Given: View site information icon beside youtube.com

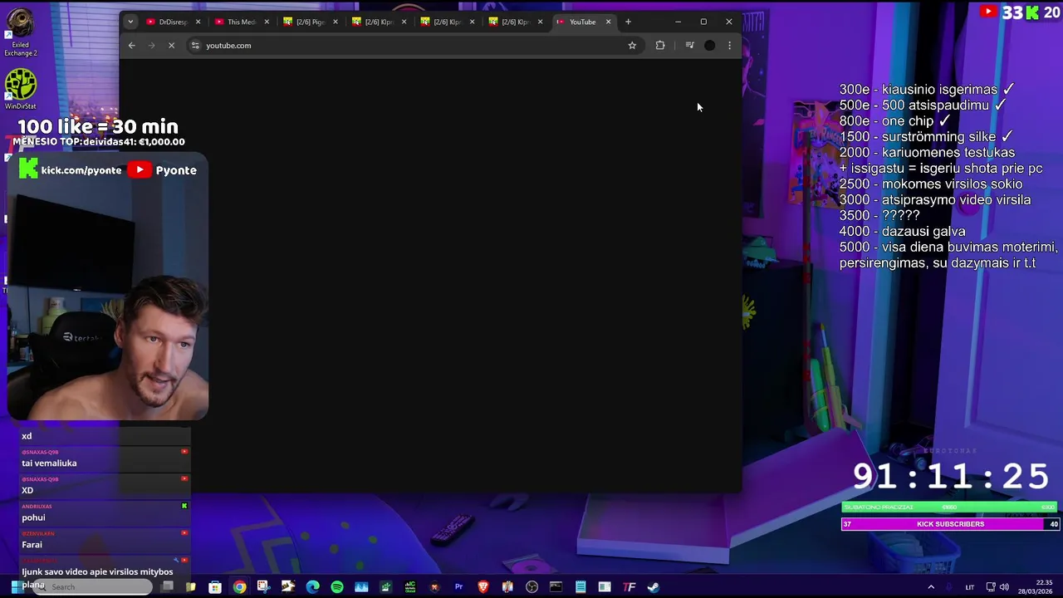Looking at the screenshot, I should coord(195,46).
